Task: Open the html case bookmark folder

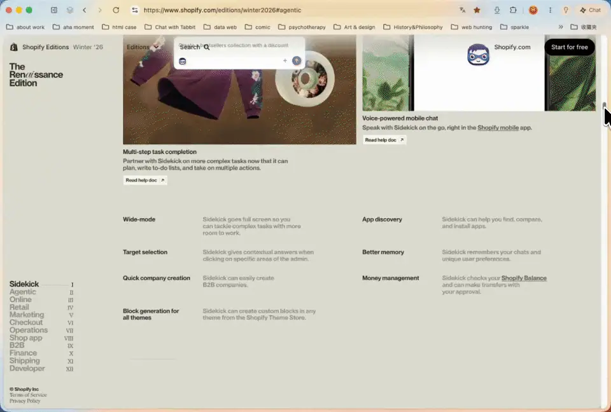Action: pos(119,27)
